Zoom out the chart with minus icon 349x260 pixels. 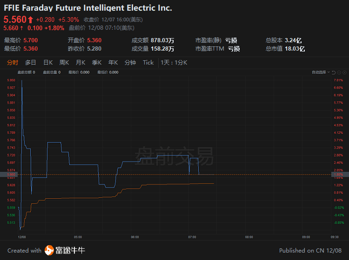339,72
